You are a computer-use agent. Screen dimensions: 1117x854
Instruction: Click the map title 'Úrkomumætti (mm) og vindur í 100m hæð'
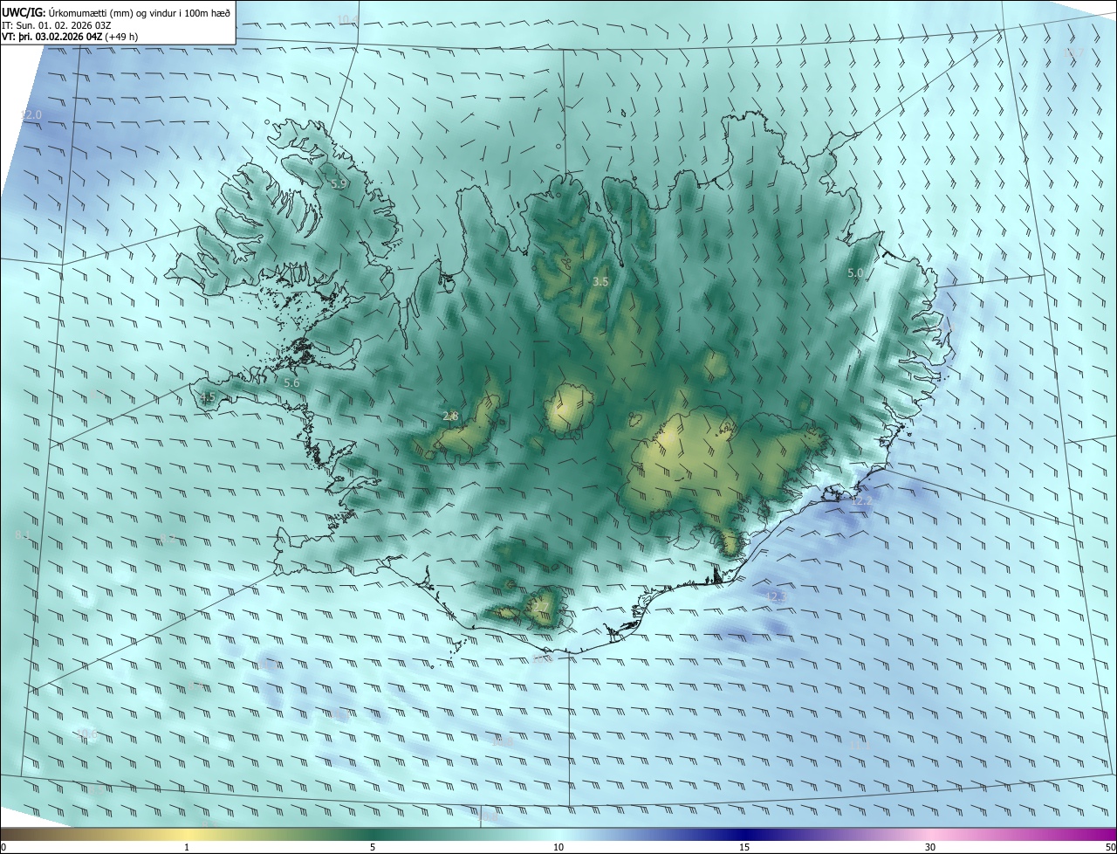coord(140,12)
